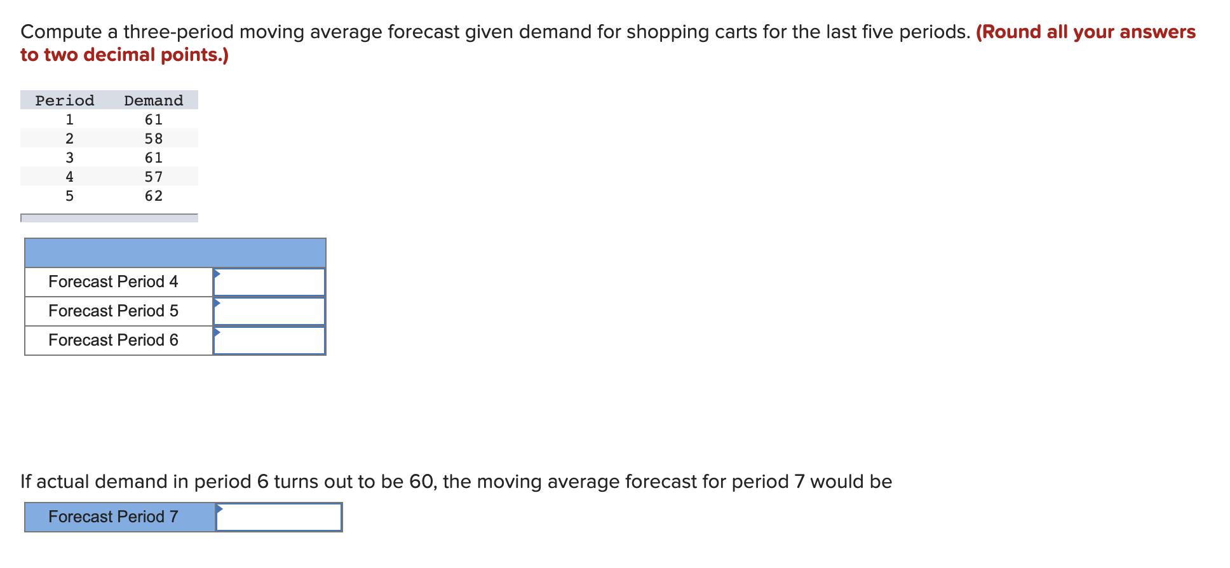The height and width of the screenshot is (568, 1230).
Task: Click the blue flag icon beside Forecast Period 7 field
Action: [x=221, y=510]
